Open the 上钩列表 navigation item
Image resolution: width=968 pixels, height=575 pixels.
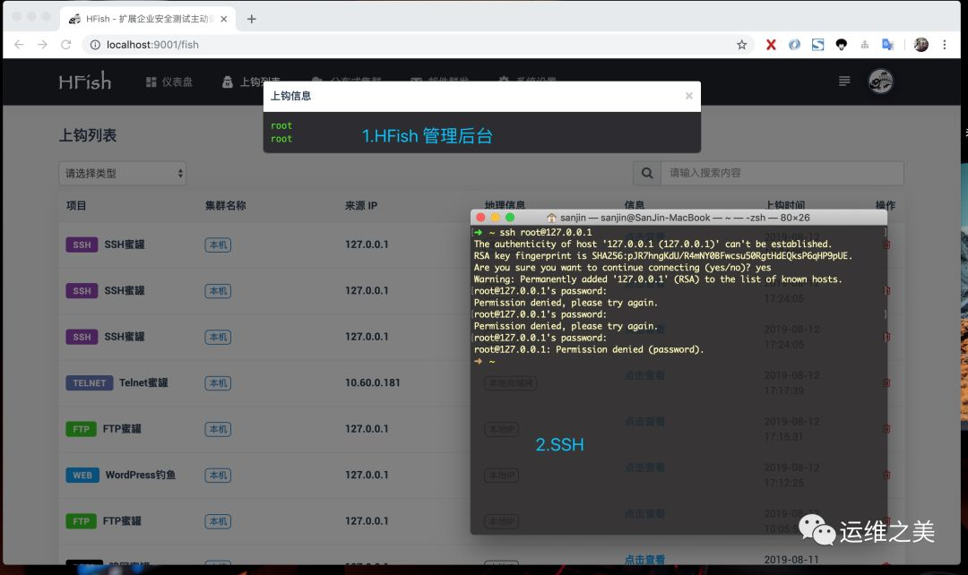coord(251,82)
